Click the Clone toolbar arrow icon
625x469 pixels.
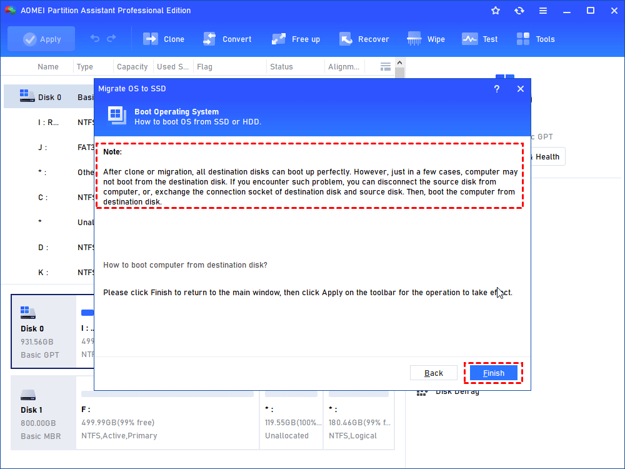point(151,39)
